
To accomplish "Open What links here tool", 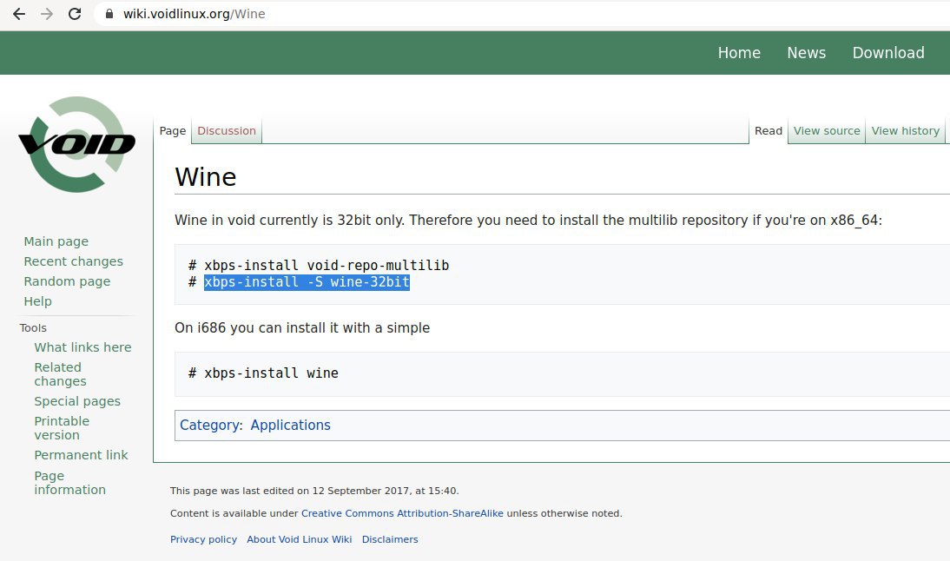I will (83, 347).
